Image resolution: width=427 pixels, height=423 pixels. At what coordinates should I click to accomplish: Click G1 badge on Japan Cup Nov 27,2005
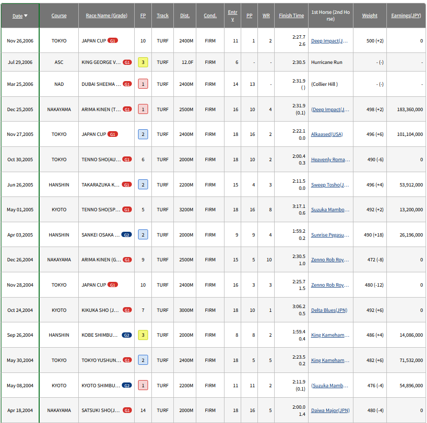(x=112, y=134)
